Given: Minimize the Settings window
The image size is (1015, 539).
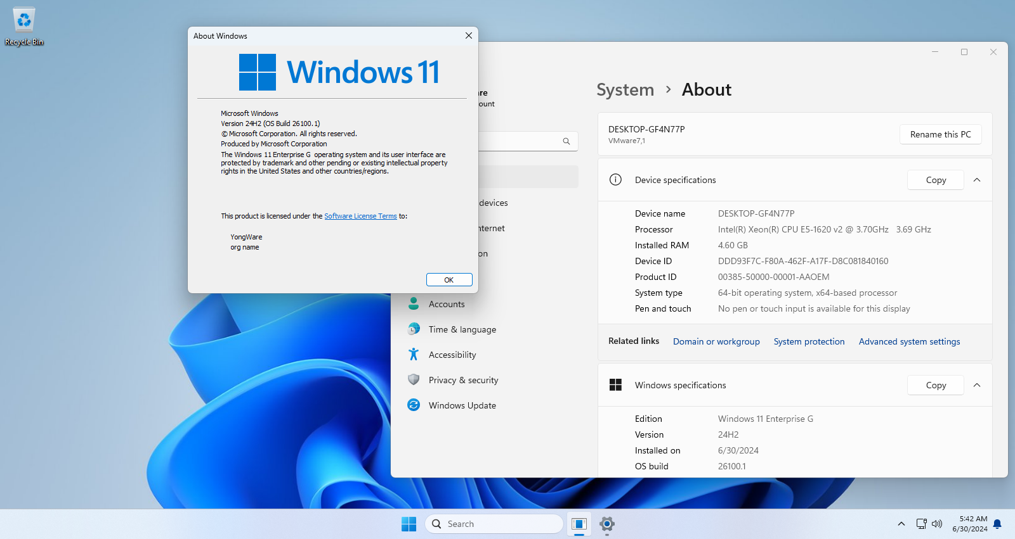Looking at the screenshot, I should tap(935, 52).
